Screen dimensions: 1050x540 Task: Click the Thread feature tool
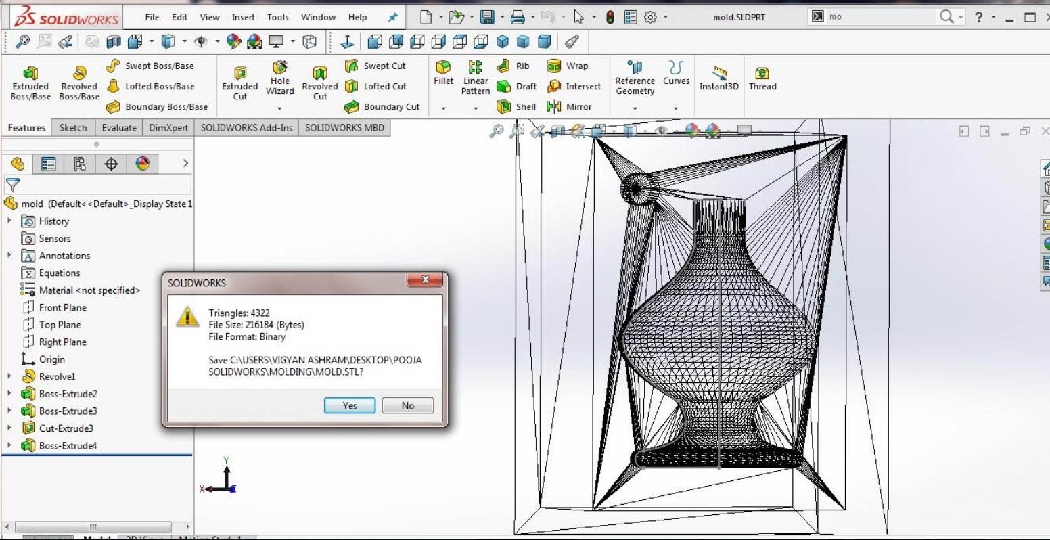point(762,78)
